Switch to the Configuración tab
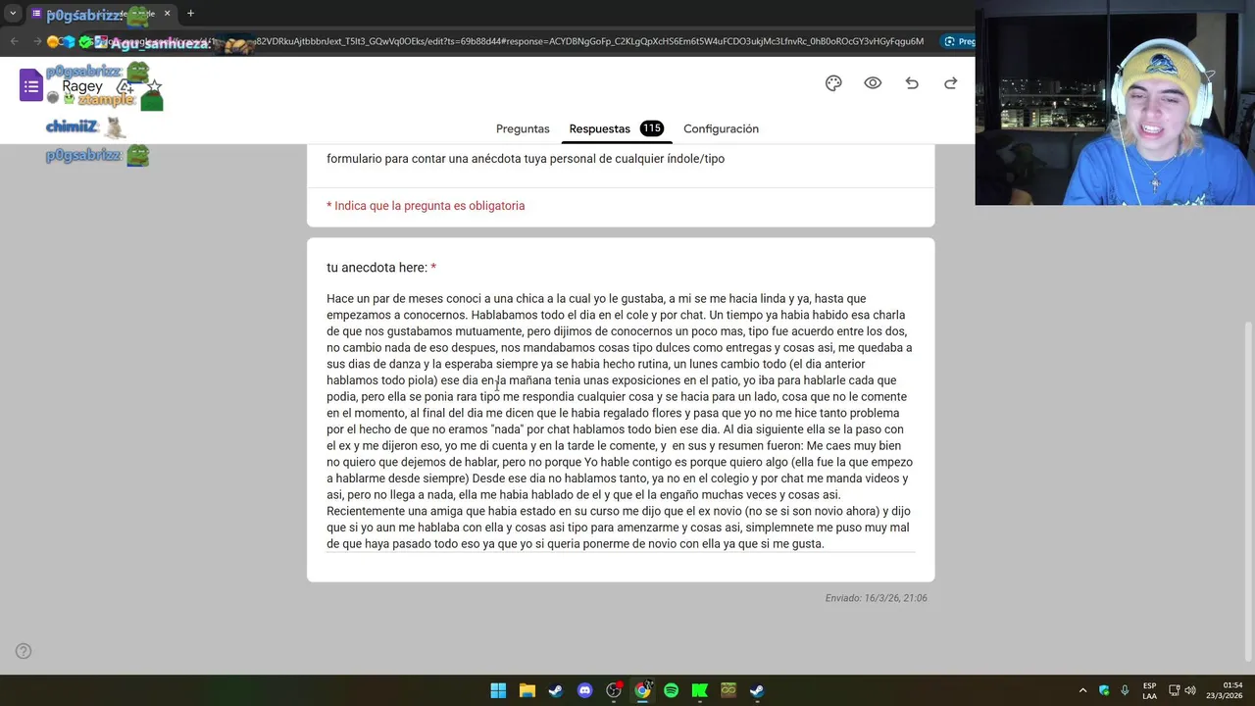This screenshot has width=1255, height=706. [721, 128]
